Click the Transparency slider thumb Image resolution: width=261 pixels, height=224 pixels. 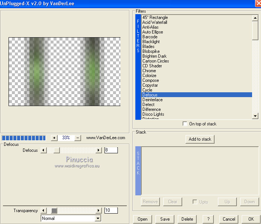pos(54,211)
